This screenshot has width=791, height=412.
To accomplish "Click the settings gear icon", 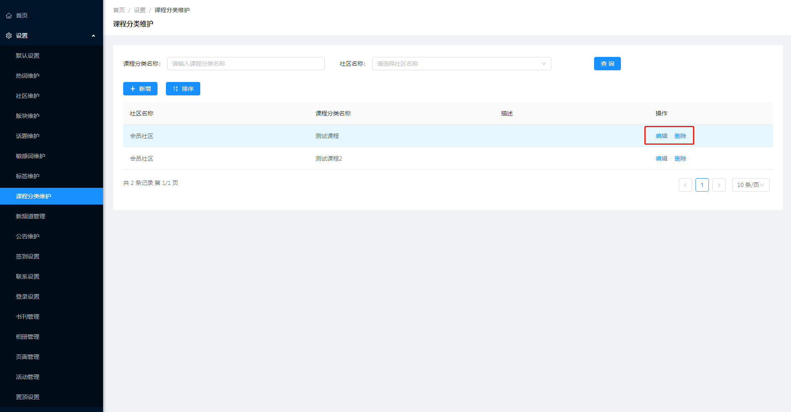I will pos(9,36).
